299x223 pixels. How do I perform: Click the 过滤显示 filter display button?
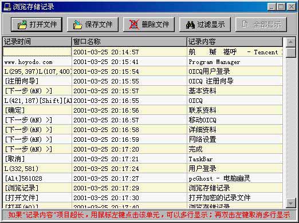tap(205, 25)
